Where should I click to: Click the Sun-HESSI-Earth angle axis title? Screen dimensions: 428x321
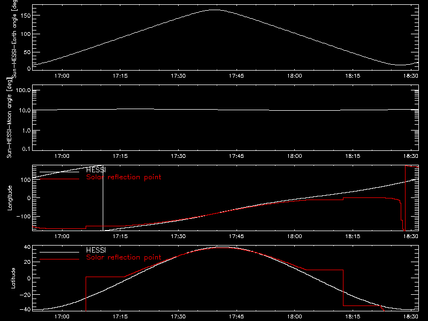pyautogui.click(x=14, y=39)
